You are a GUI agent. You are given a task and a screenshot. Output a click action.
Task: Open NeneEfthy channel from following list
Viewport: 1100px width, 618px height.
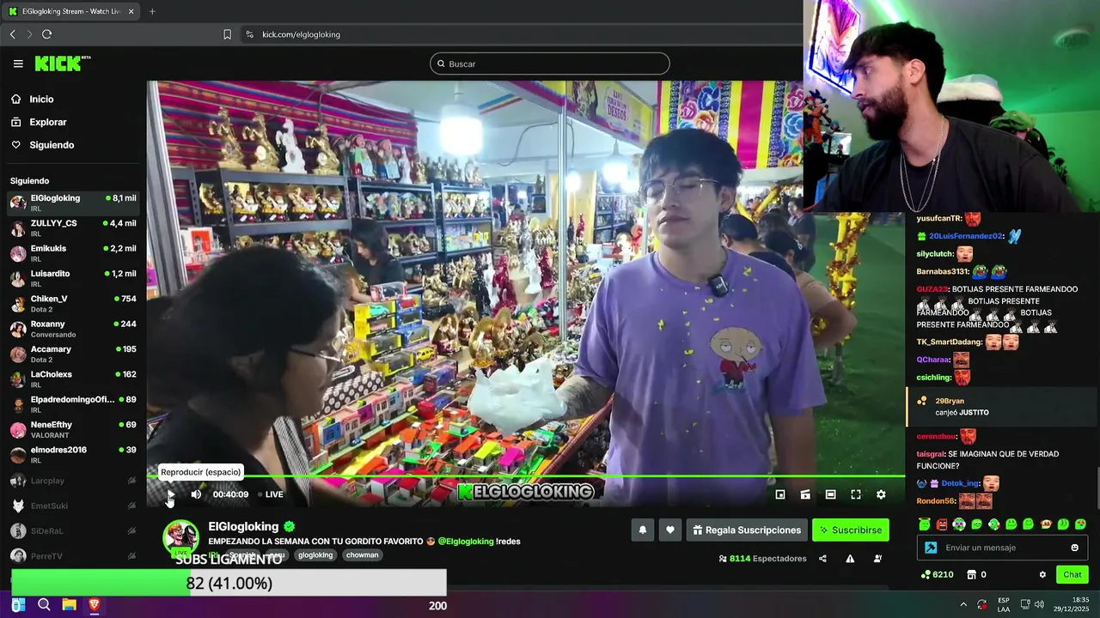point(73,429)
